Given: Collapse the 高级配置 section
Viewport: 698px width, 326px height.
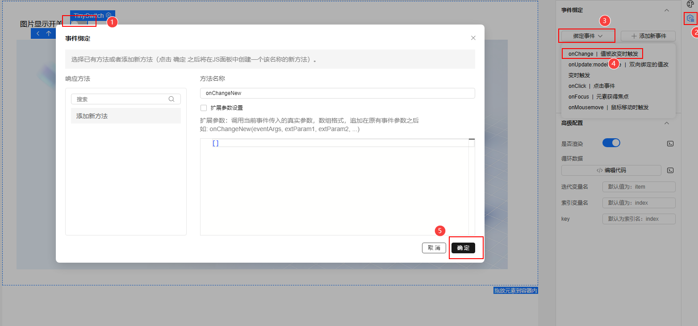Looking at the screenshot, I should [x=667, y=123].
